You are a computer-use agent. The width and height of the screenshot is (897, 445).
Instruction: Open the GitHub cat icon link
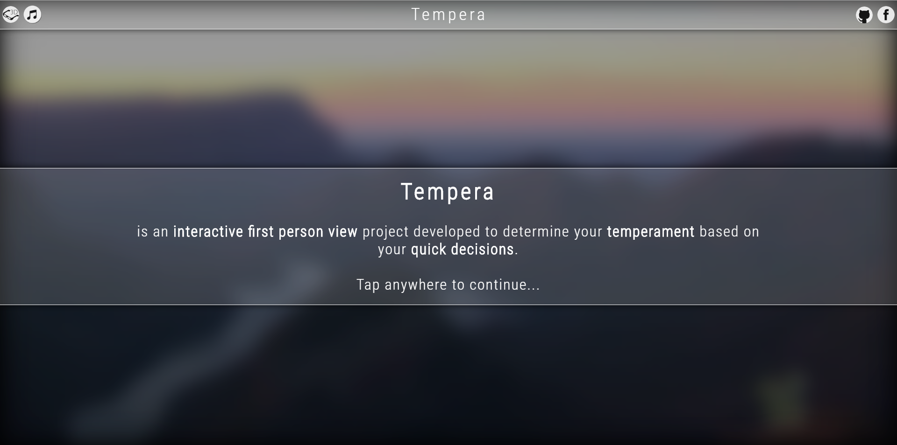click(864, 15)
